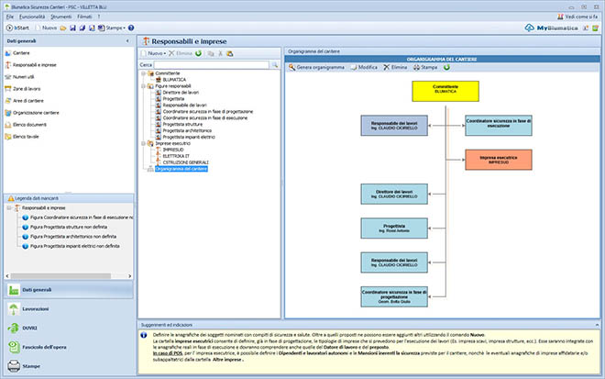605x379 pixels.
Task: Click Genera organigramma in the chart toolbar
Action: [317, 67]
